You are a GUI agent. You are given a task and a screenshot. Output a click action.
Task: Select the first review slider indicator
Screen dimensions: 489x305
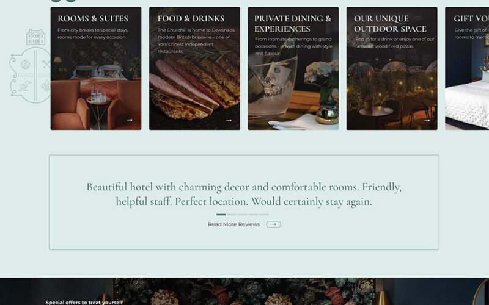(x=221, y=215)
